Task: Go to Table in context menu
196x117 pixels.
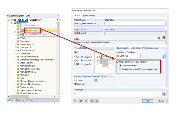Action: (30, 25)
